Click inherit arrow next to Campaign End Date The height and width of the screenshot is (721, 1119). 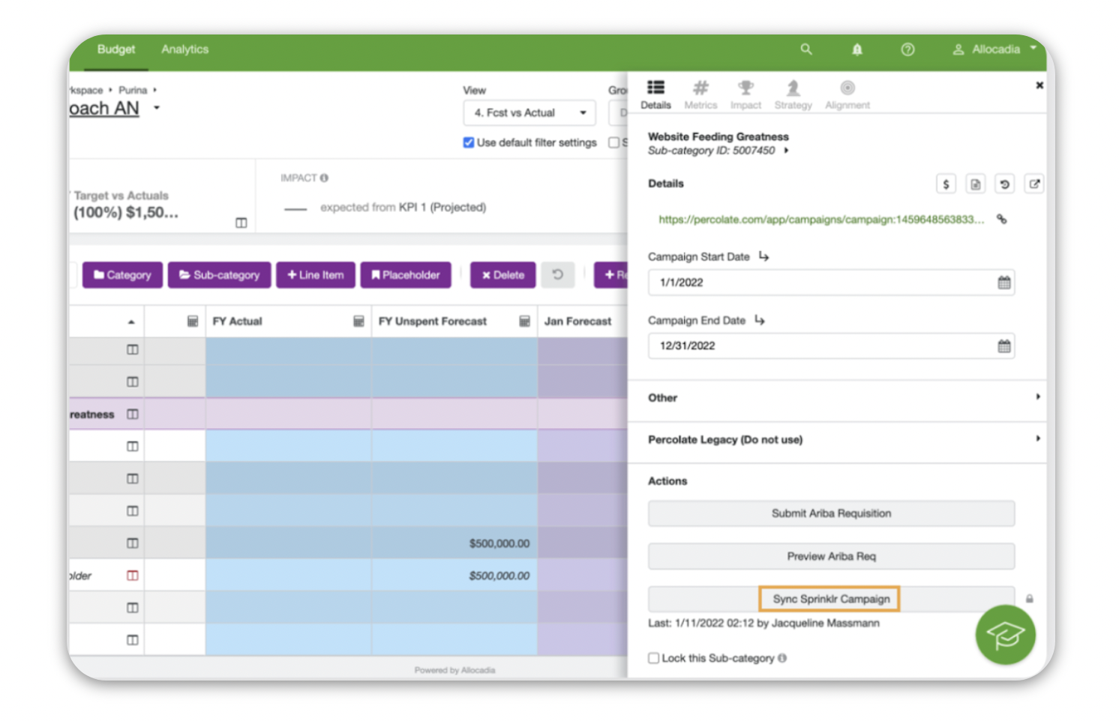click(x=760, y=320)
